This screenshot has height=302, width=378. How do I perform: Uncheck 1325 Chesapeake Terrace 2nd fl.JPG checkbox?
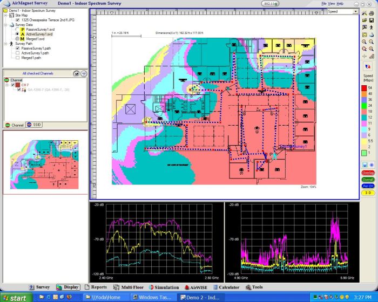click(18, 20)
